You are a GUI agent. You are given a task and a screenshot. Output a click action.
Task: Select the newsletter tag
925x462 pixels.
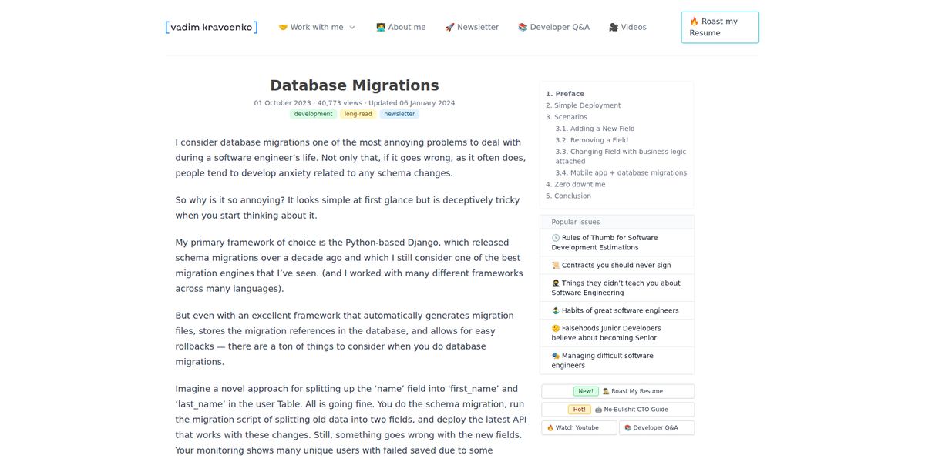tap(399, 114)
